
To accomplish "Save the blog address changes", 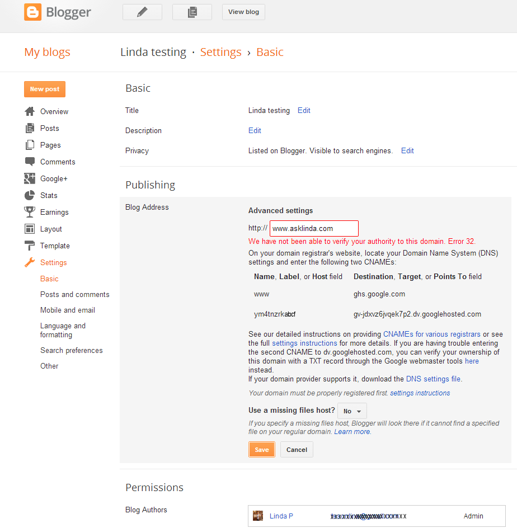I will (x=261, y=449).
